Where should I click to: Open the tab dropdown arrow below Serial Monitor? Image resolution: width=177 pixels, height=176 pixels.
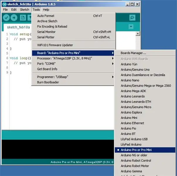pos(131,27)
